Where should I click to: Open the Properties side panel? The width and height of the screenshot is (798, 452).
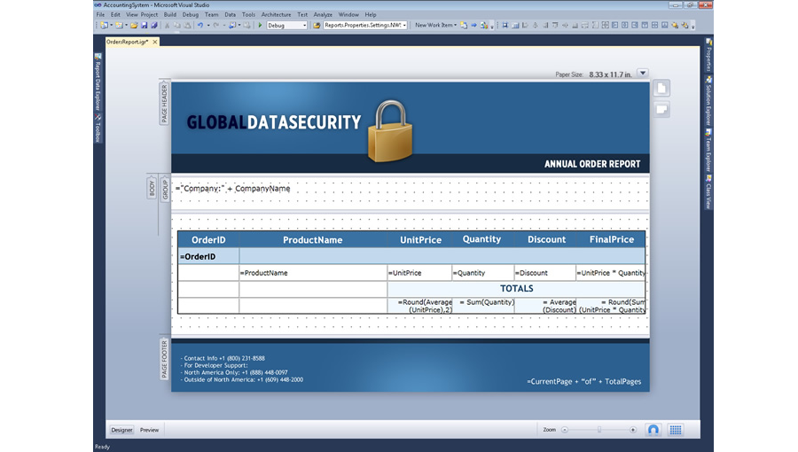pos(708,55)
